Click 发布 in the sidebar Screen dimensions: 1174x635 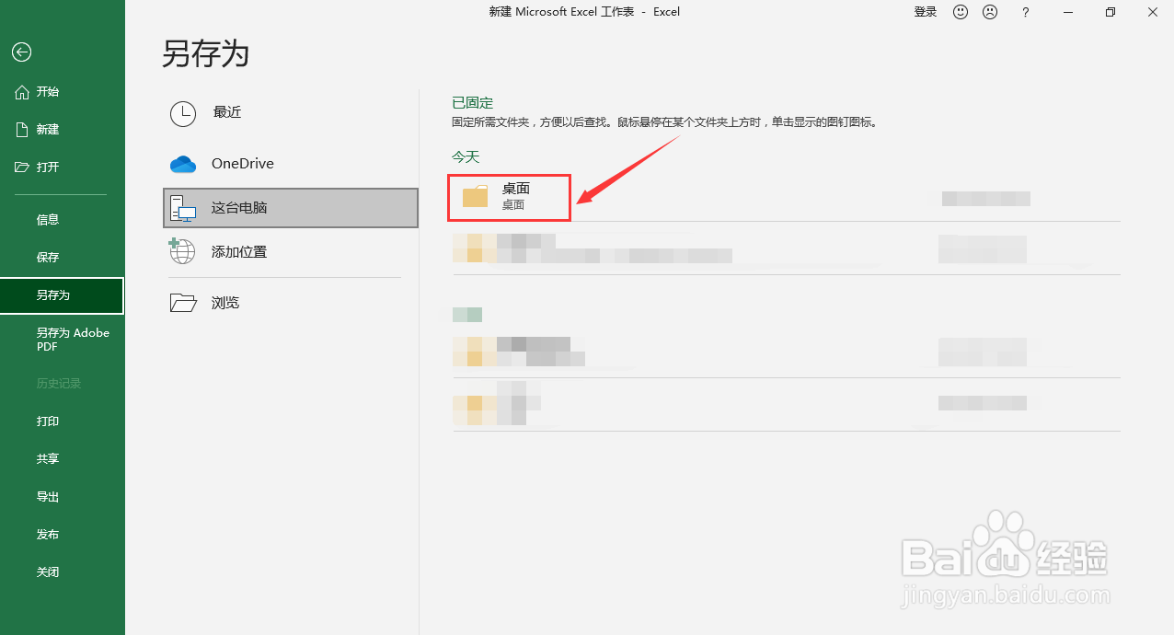tap(48, 534)
